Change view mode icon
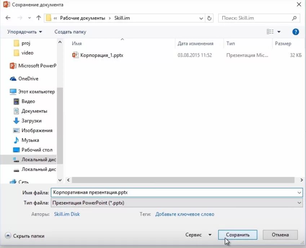 point(270,32)
